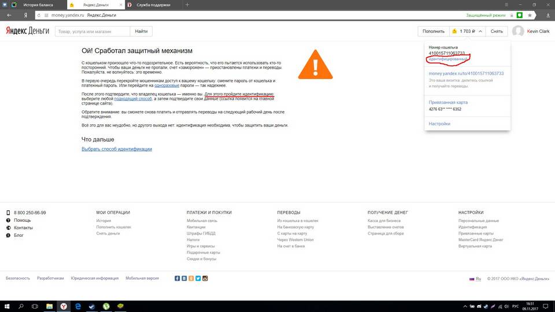This screenshot has width=555, height=312.
Task: Bookmark page using the star icon
Action: (x=530, y=15)
